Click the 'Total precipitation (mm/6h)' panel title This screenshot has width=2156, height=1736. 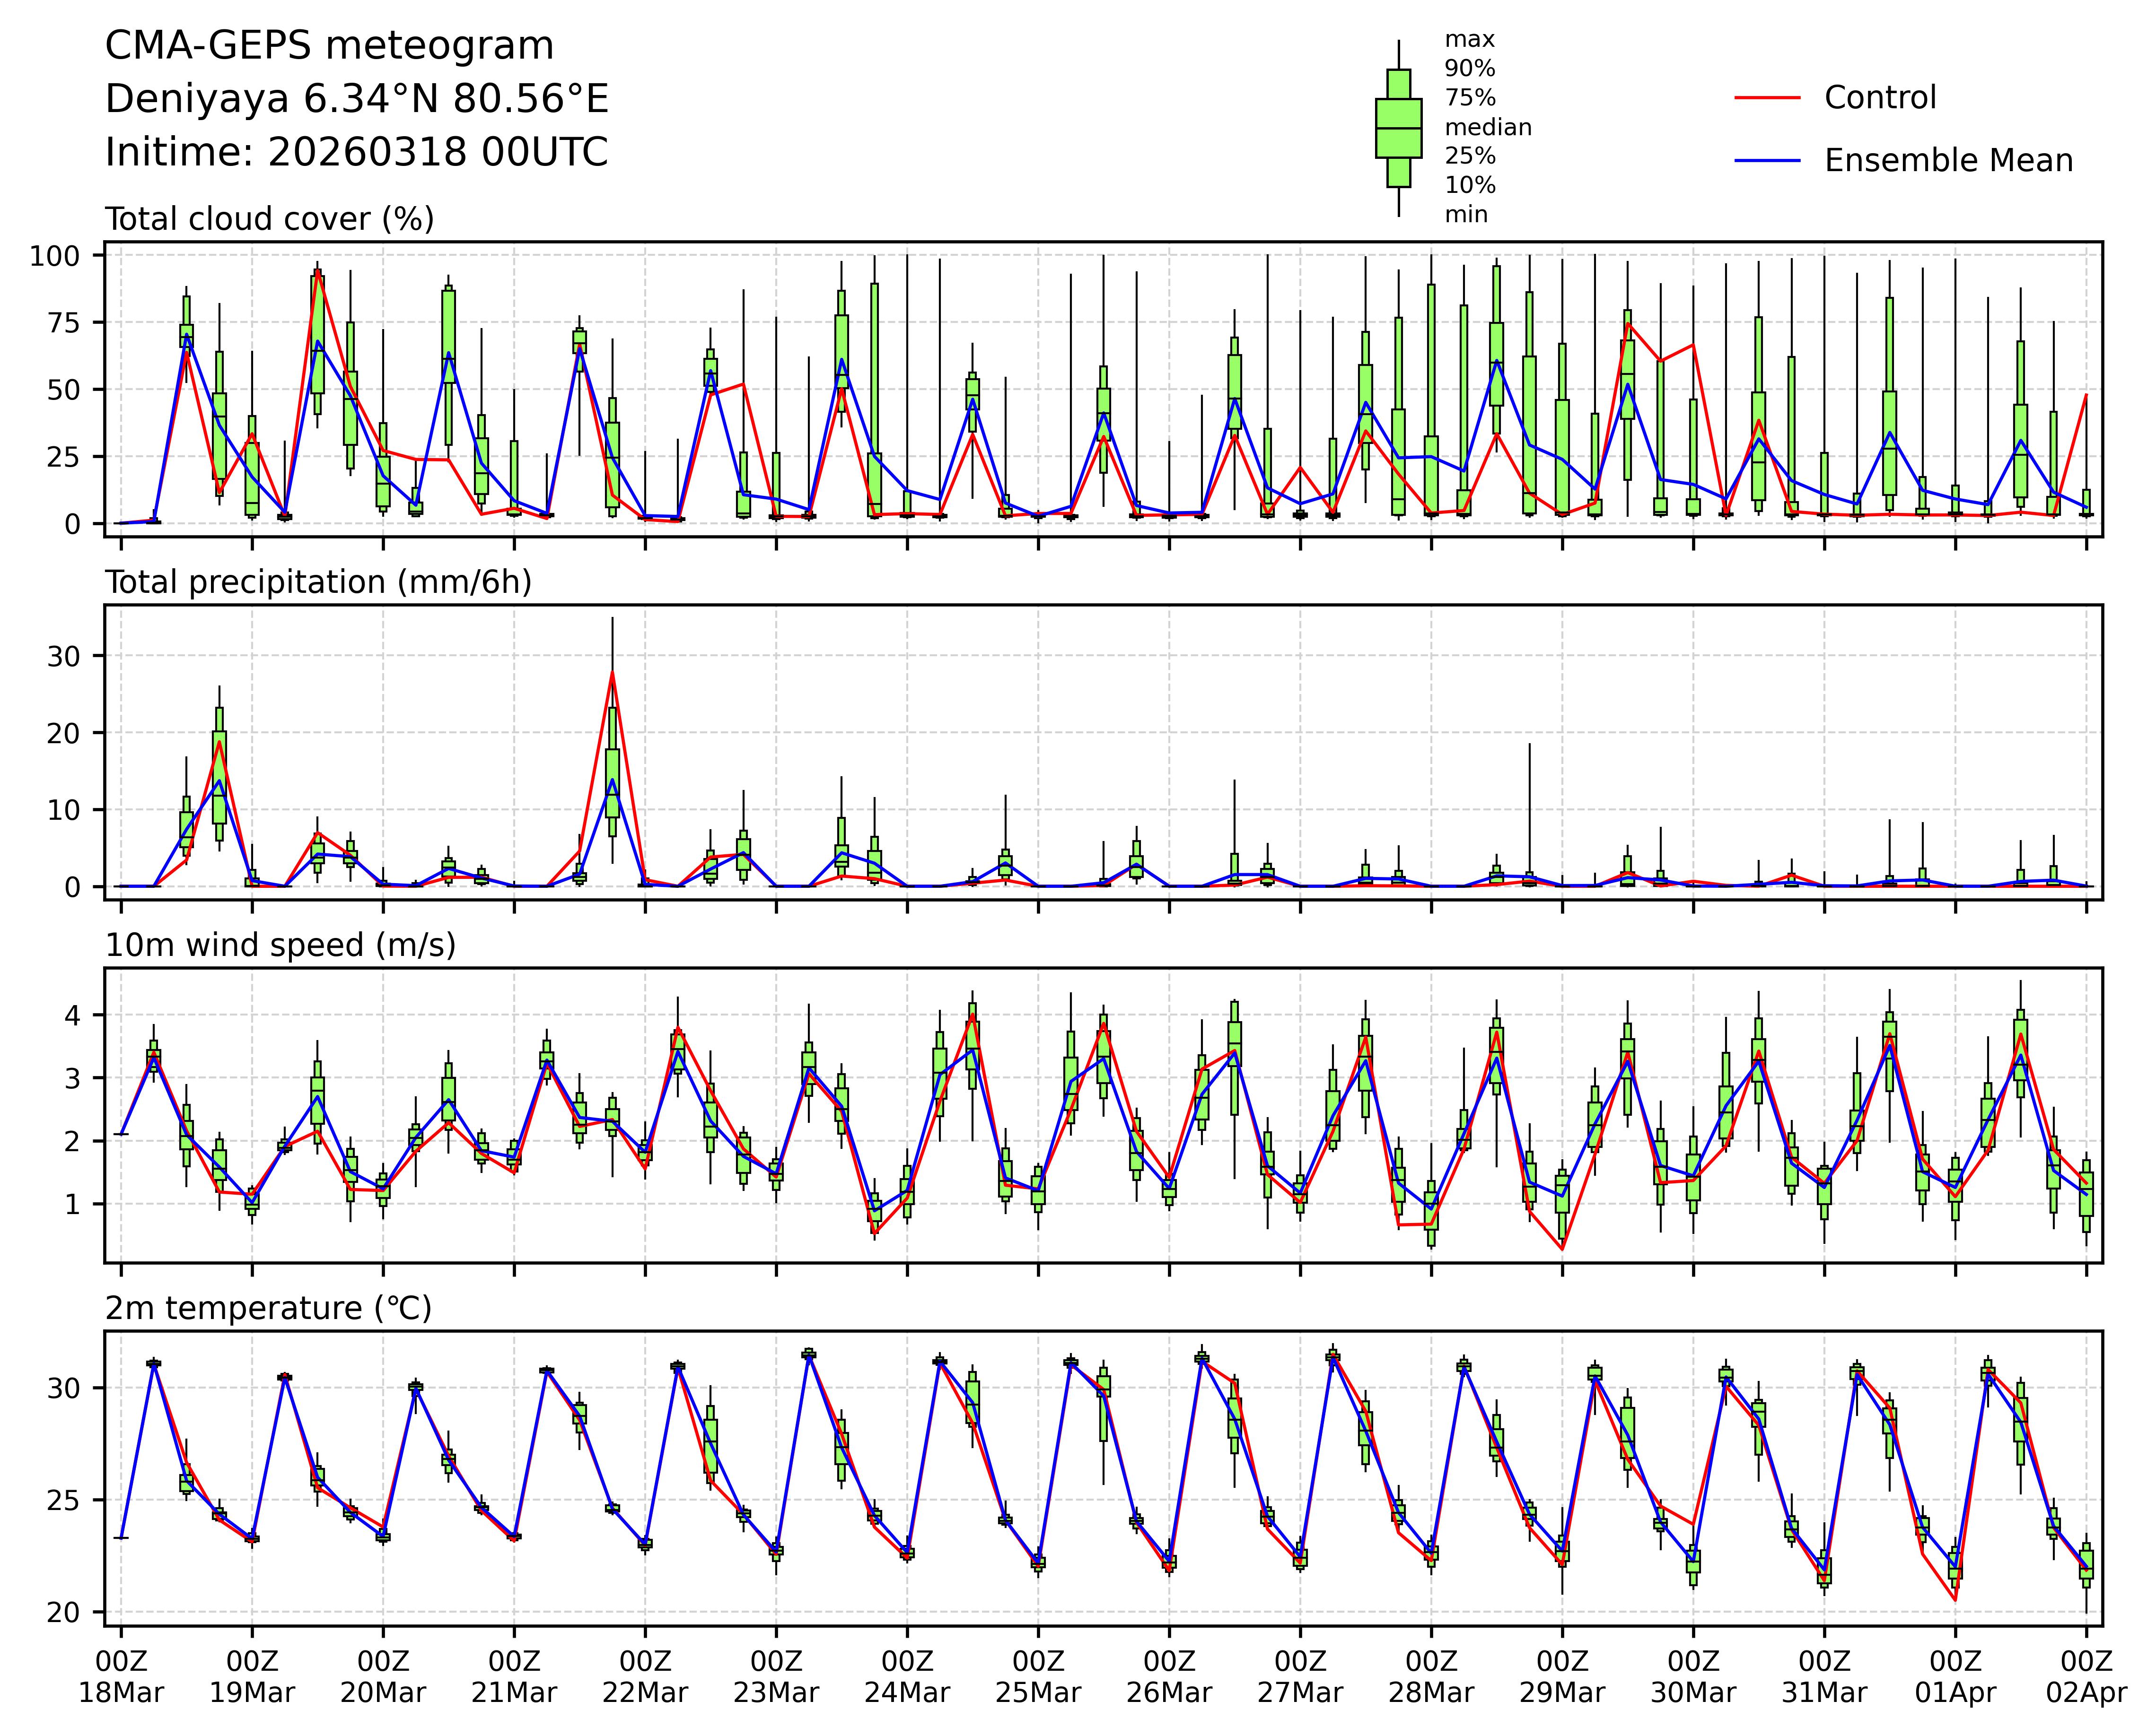pyautogui.click(x=318, y=582)
